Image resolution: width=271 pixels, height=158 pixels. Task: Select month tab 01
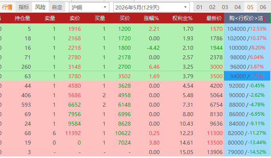tap(200, 7)
